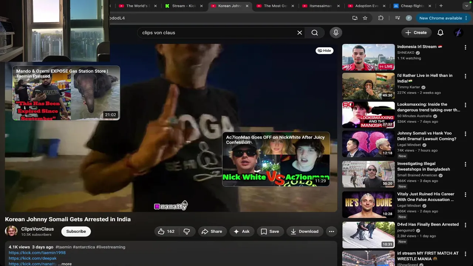Image resolution: width=473 pixels, height=266 pixels.
Task: Open the media controls icon in Chrome toolbar
Action: (x=398, y=18)
